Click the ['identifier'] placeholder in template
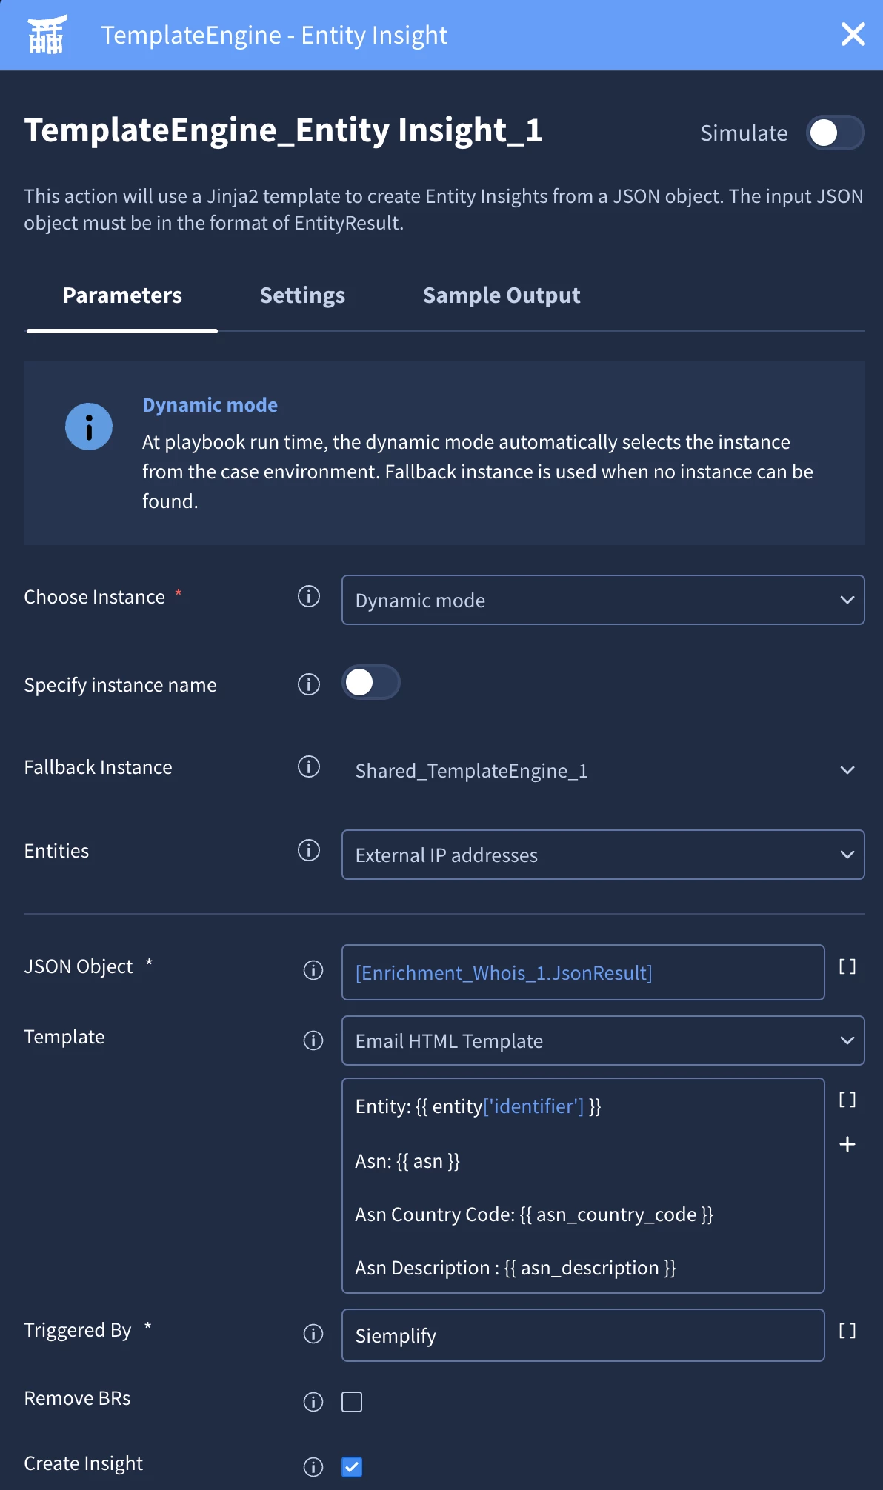This screenshot has width=883, height=1490. click(533, 1106)
